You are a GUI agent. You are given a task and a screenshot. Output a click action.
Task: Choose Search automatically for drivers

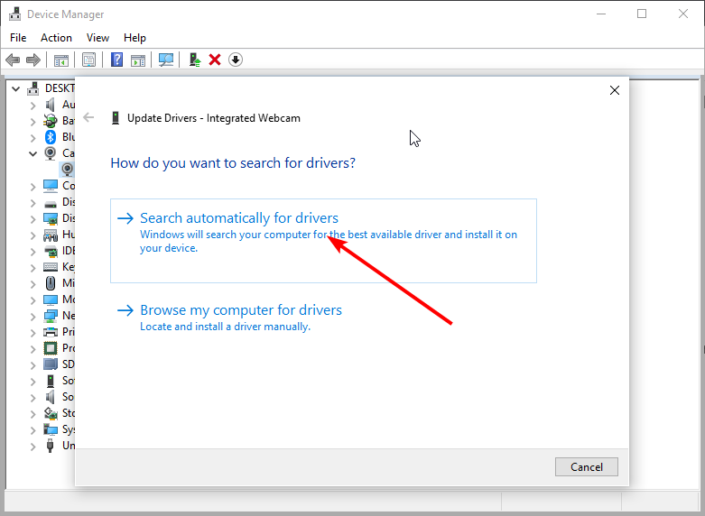click(x=323, y=241)
